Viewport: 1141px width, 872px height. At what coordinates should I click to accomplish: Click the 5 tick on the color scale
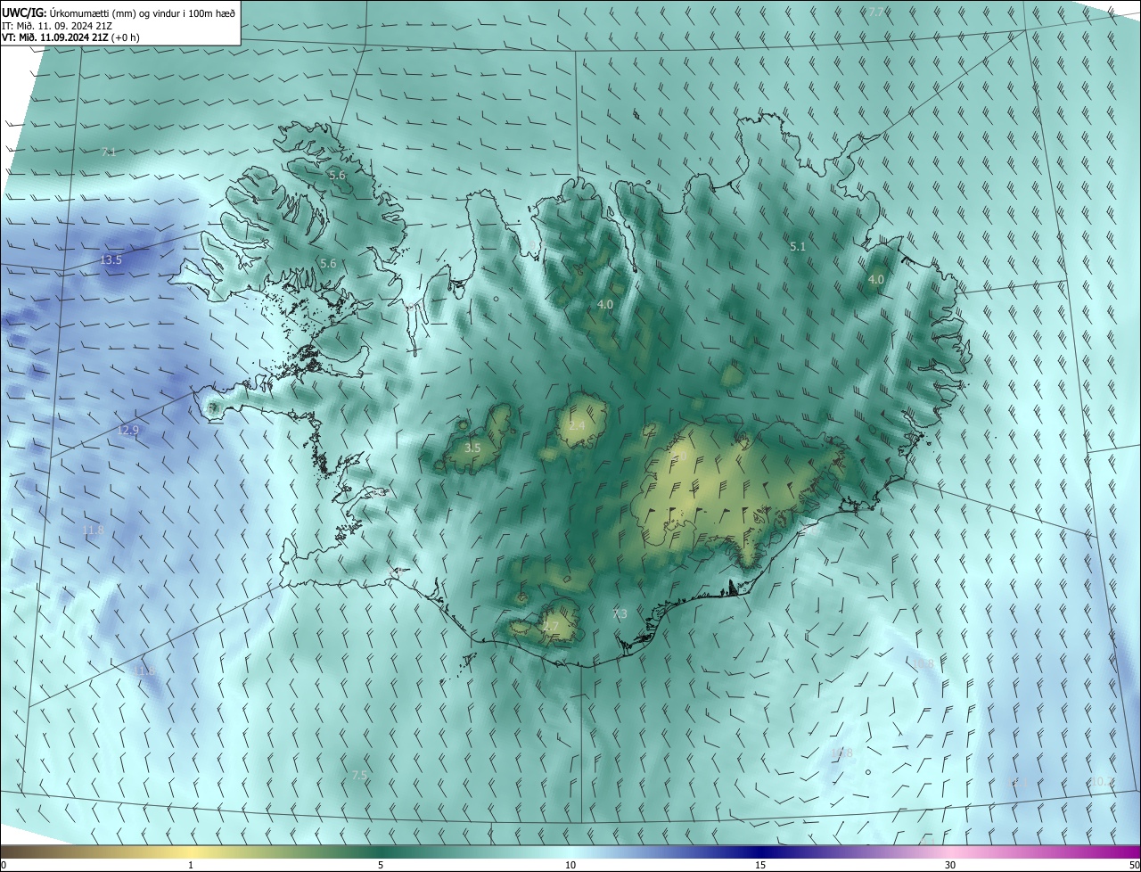pos(381,866)
